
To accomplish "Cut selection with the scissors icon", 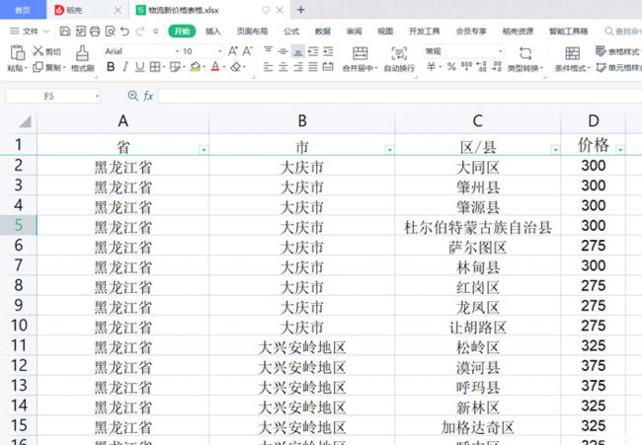I will (x=38, y=51).
